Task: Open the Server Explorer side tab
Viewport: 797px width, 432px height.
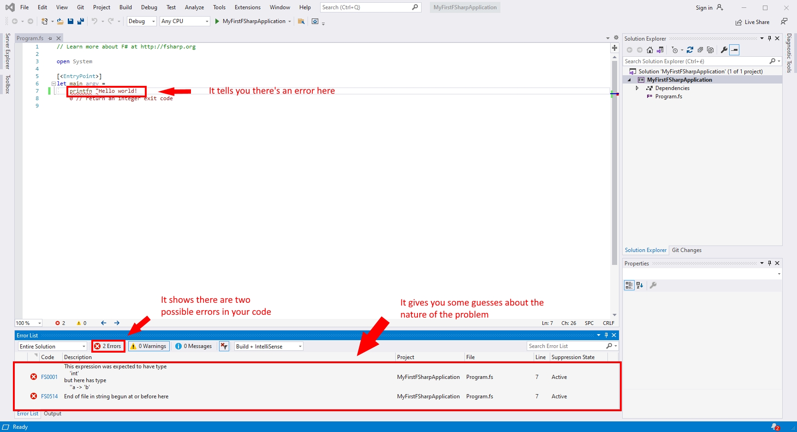Action: pyautogui.click(x=7, y=51)
